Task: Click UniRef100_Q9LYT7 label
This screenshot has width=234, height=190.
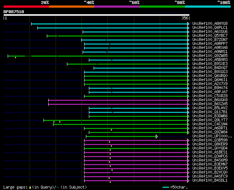Action: (x=210, y=120)
